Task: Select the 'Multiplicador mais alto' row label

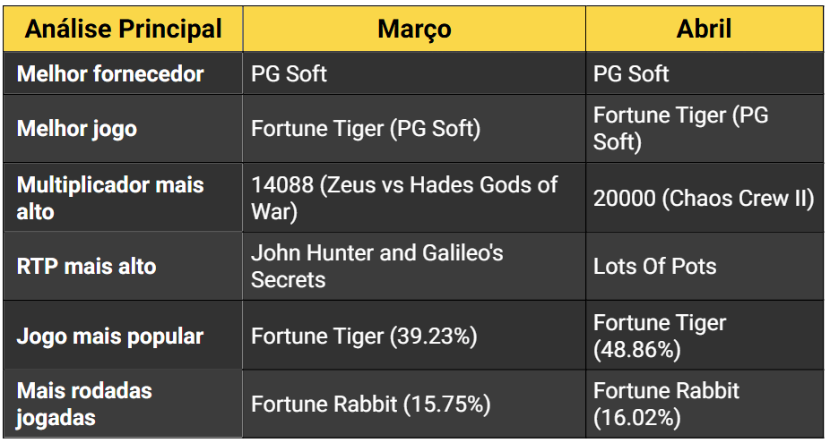Action: coord(110,198)
